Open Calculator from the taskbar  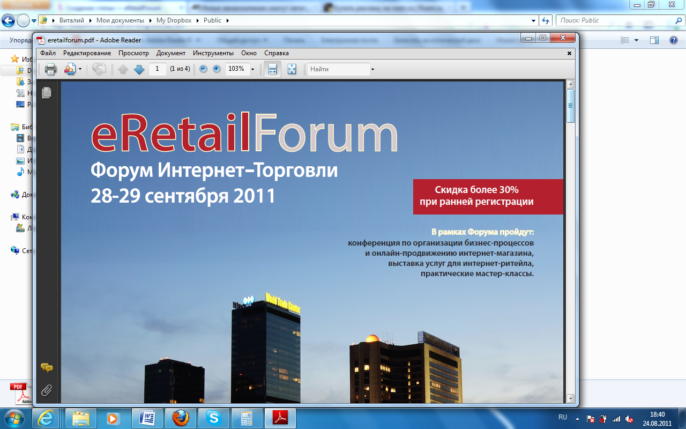[247, 418]
